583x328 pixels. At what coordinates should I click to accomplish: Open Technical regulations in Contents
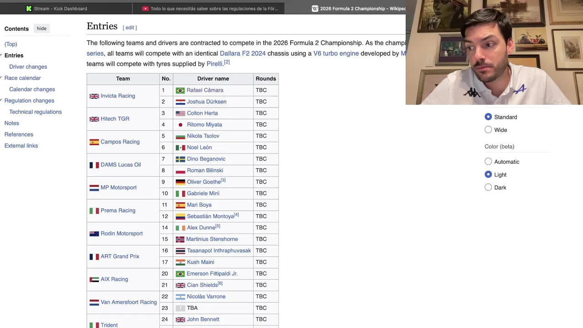(x=35, y=112)
